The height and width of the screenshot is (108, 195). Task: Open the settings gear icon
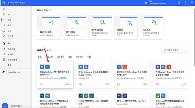click(x=179, y=3)
